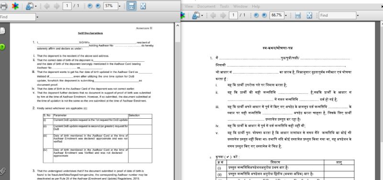
Task: Open Find options dropdown in right window
Action: point(358,16)
